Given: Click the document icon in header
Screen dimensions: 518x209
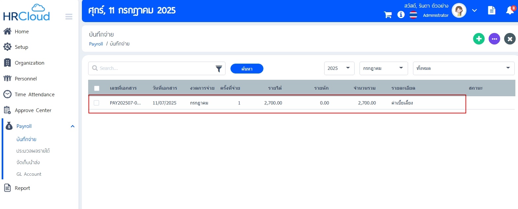Looking at the screenshot, I should [492, 11].
